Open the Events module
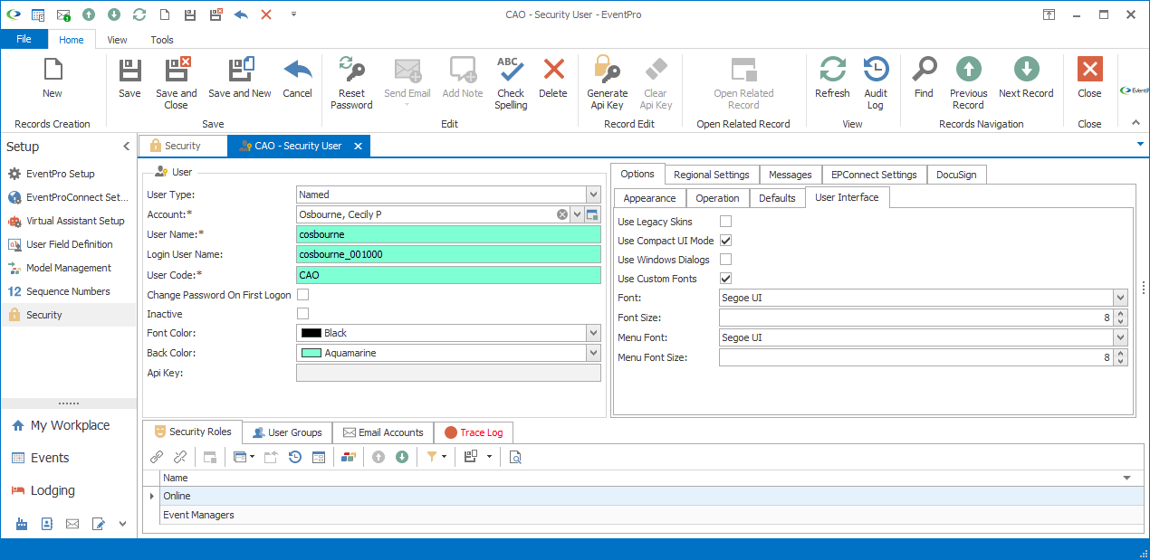This screenshot has width=1150, height=560. (x=50, y=458)
